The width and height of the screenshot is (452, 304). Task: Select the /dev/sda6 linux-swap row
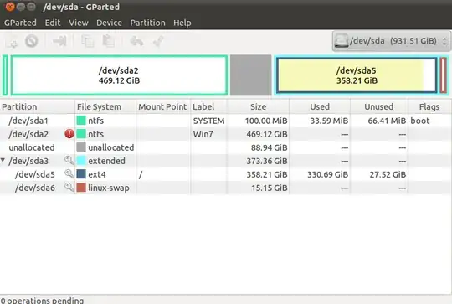coord(226,188)
